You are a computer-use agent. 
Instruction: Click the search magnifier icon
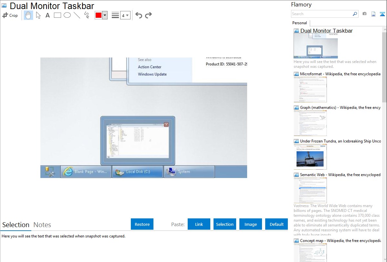pos(355,14)
